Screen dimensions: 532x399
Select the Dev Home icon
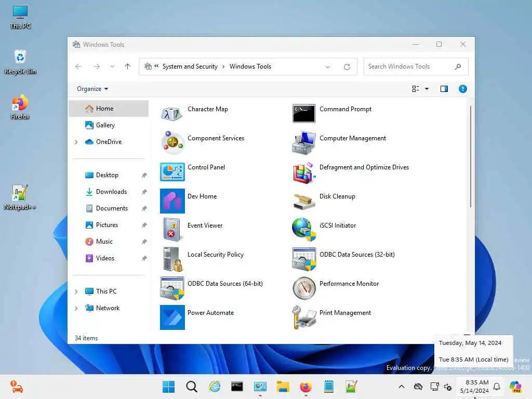172,201
